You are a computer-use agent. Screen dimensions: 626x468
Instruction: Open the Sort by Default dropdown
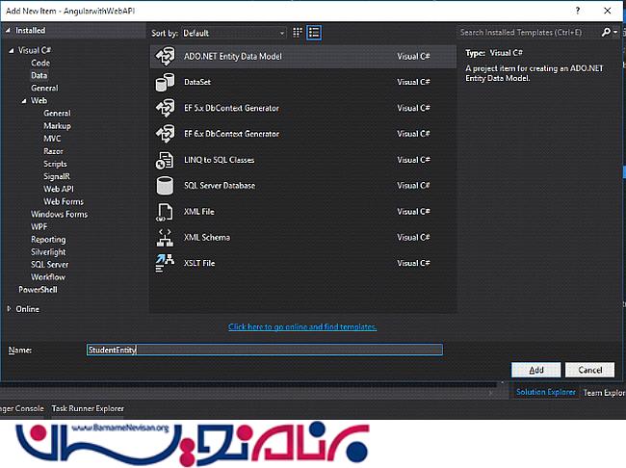pos(234,33)
